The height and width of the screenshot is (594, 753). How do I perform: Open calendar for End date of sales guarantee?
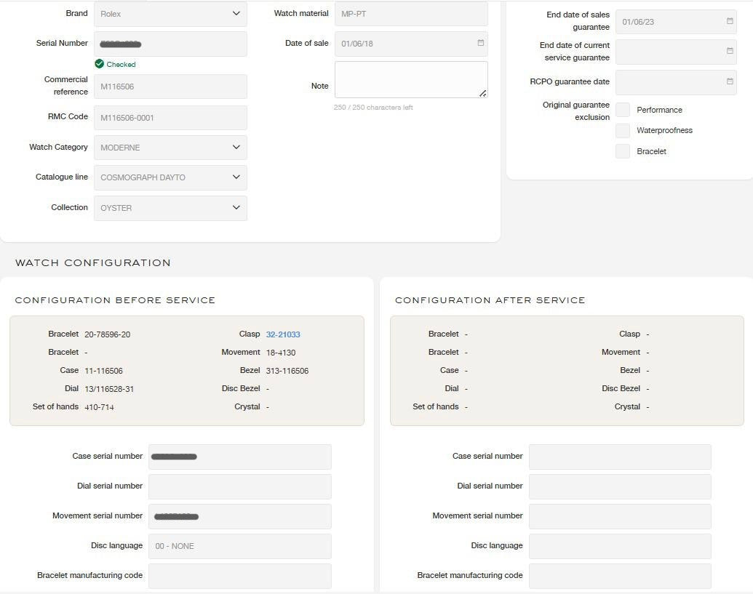[730, 21]
